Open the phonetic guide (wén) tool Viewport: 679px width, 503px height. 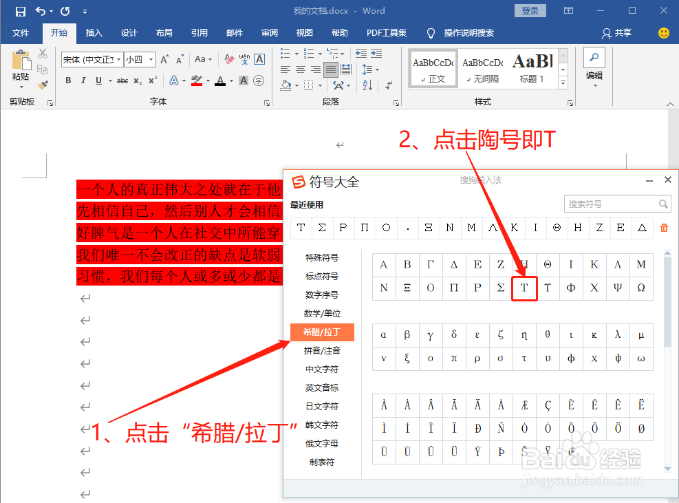pyautogui.click(x=244, y=59)
